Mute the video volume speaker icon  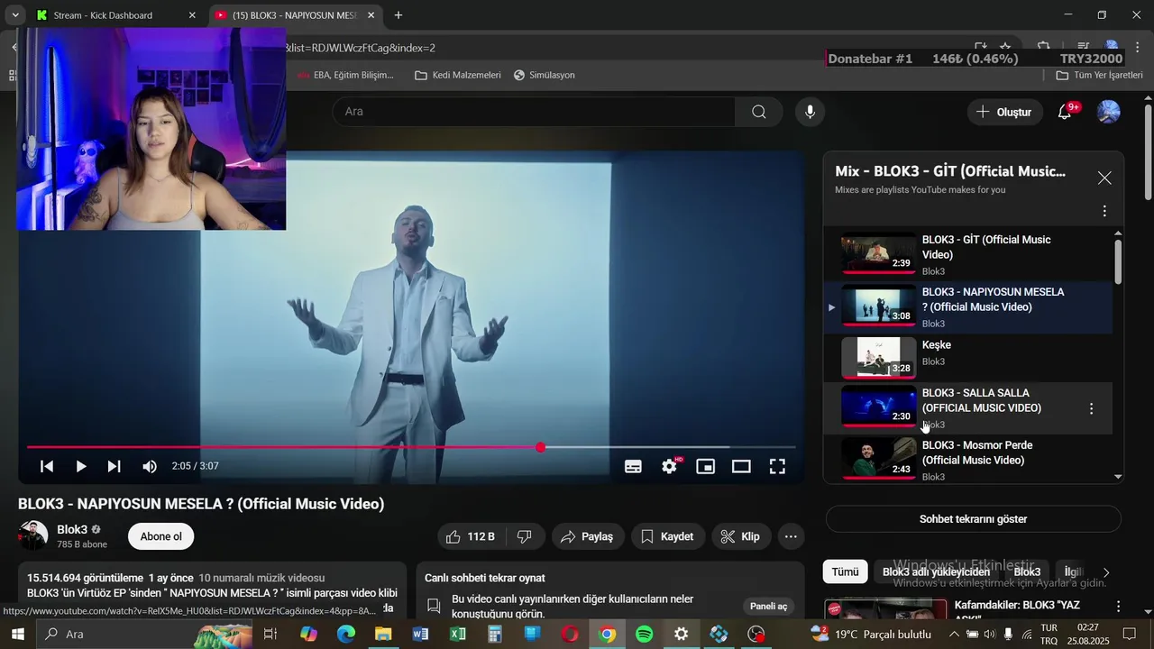point(150,466)
